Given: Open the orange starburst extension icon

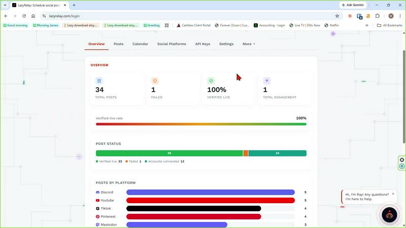Looking at the screenshot, I should pos(350,16).
